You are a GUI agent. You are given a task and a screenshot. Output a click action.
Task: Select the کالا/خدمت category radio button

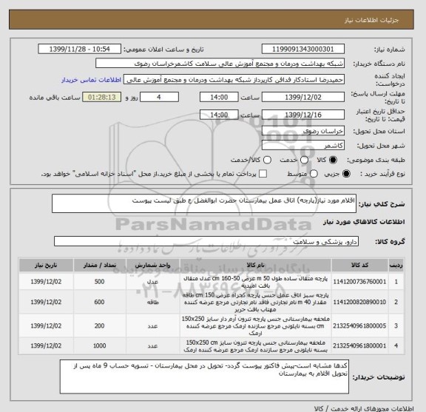click(267, 160)
